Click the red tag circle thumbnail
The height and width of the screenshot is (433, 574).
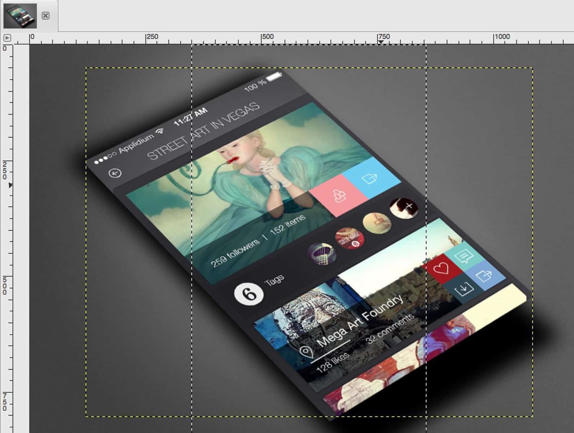pyautogui.click(x=350, y=239)
